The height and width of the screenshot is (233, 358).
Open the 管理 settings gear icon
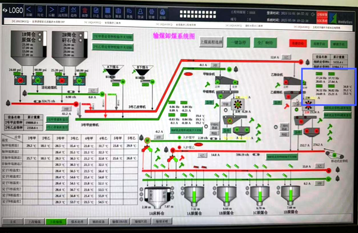click(x=152, y=13)
